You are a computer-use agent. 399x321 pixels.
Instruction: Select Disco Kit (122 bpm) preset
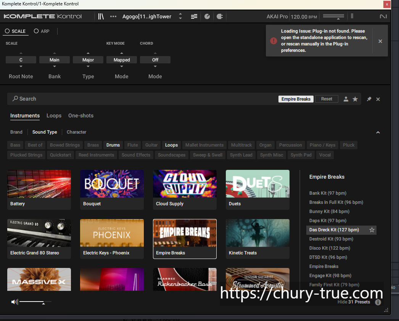tap(330, 248)
